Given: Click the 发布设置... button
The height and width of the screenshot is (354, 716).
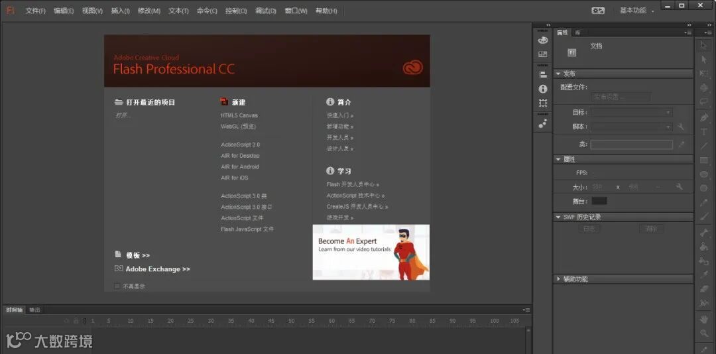Looking at the screenshot, I should 621,97.
